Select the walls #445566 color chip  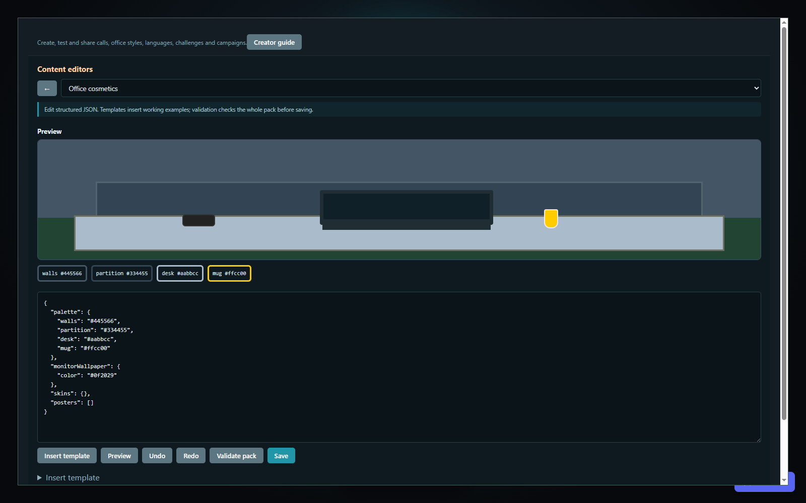(62, 273)
